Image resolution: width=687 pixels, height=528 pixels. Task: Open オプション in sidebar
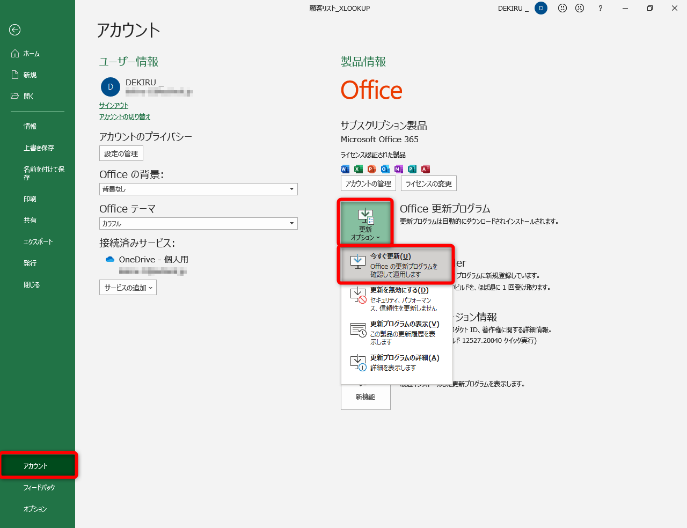[38, 509]
